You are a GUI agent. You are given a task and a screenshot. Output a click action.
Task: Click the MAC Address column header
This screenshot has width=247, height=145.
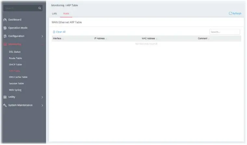pos(148,38)
